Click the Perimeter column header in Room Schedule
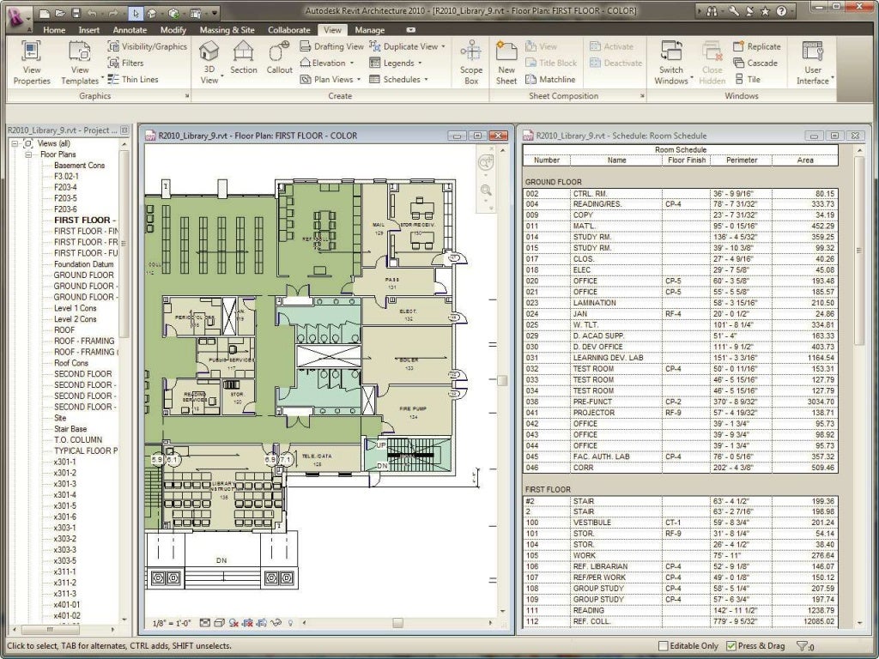Screen dimensions: 879x659 (742, 160)
